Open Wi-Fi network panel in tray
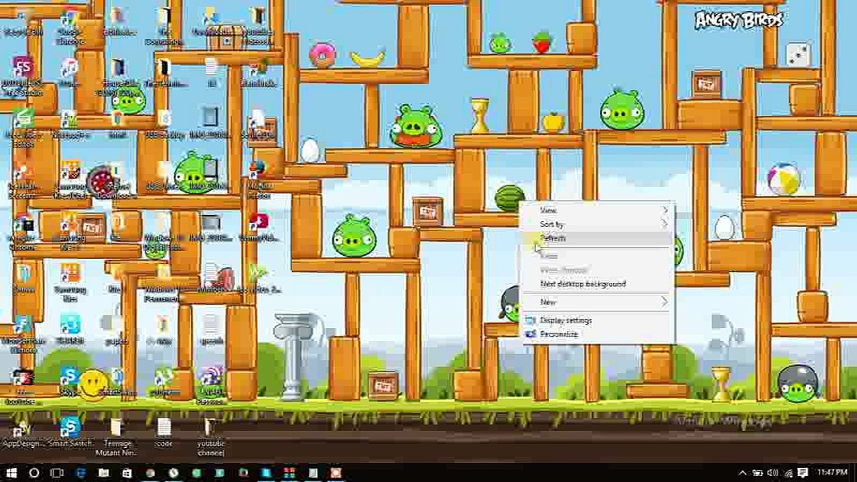The height and width of the screenshot is (482, 857). tap(787, 473)
